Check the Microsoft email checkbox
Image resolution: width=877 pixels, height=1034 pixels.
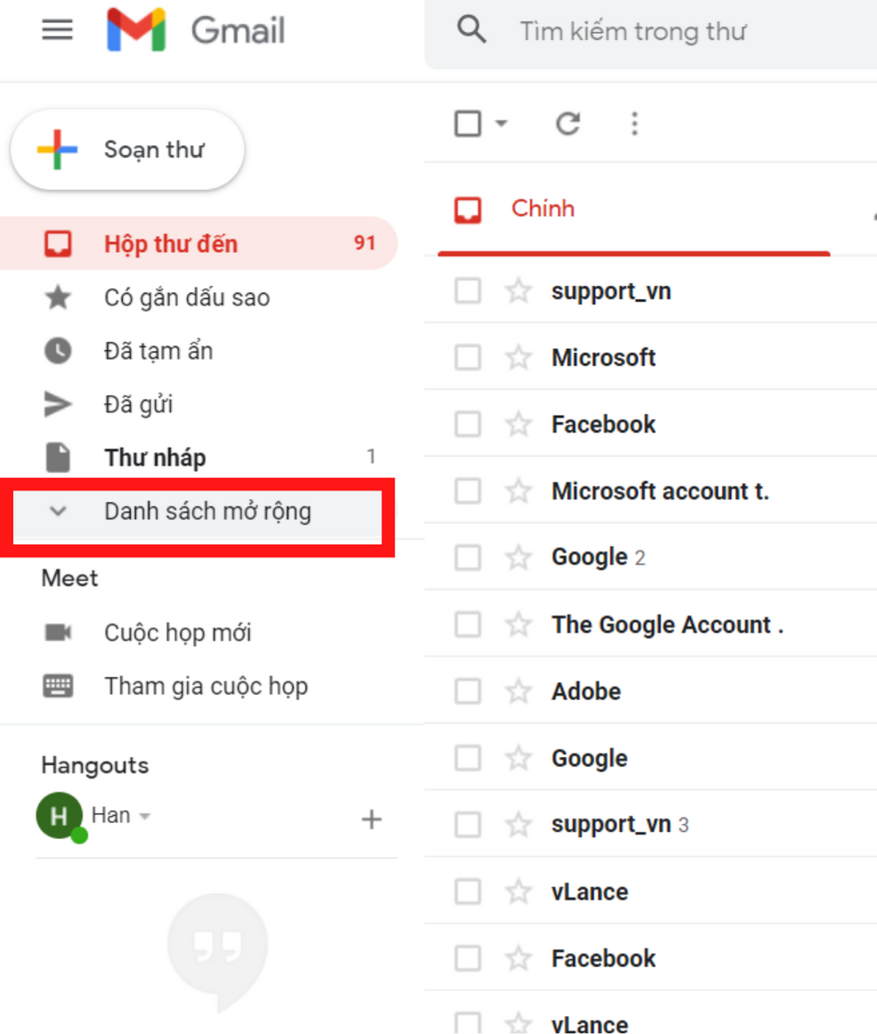[x=468, y=357]
